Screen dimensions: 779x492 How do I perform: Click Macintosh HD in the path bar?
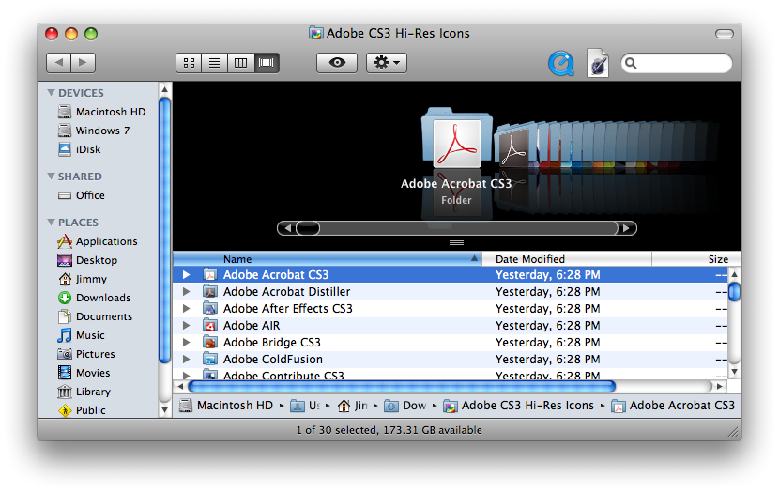pos(226,406)
